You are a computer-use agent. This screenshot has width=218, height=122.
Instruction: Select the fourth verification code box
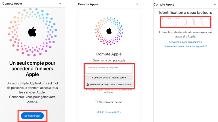pos(190,22)
